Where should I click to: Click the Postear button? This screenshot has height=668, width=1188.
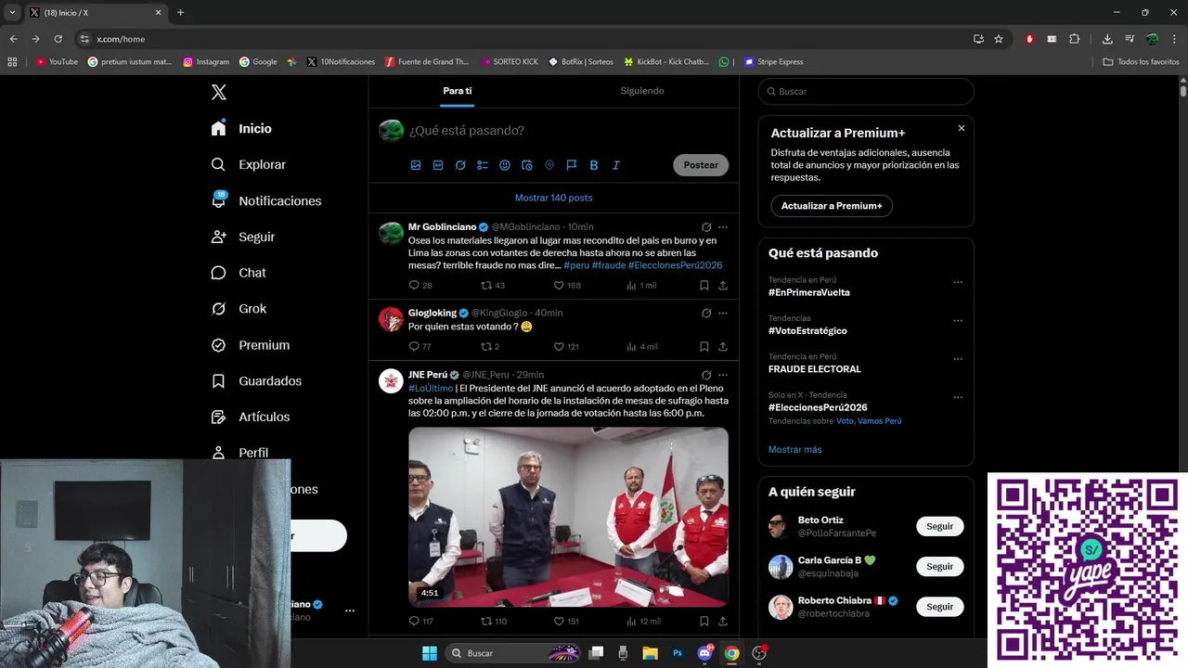[x=701, y=165]
